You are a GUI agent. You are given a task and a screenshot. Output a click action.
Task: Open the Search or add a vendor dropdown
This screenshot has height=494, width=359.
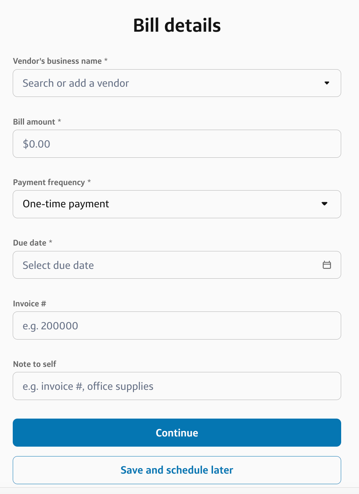177,83
